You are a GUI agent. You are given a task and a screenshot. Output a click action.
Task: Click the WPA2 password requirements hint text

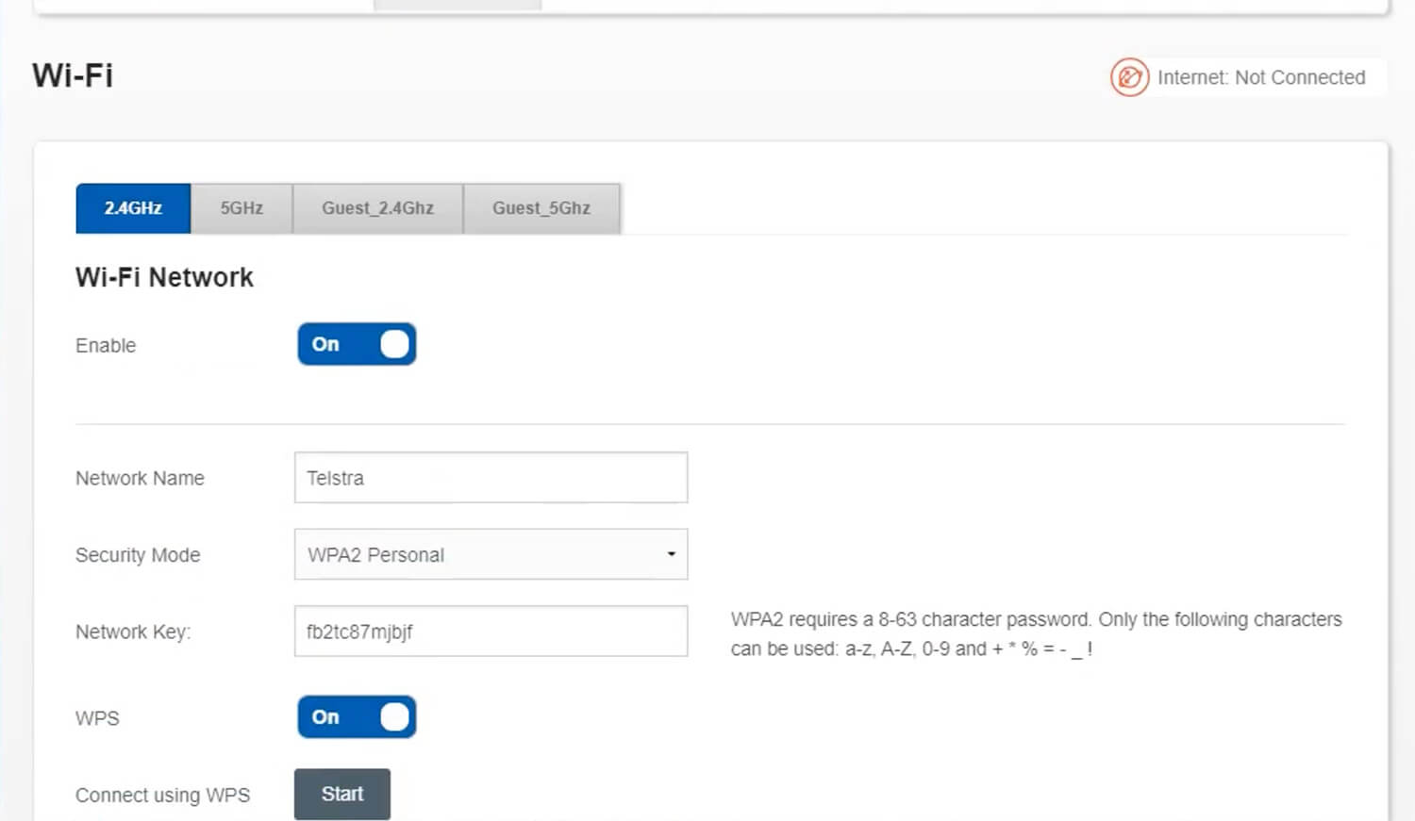coord(1035,633)
